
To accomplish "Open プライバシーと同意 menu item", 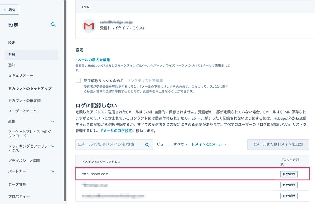I will [x=24, y=161].
